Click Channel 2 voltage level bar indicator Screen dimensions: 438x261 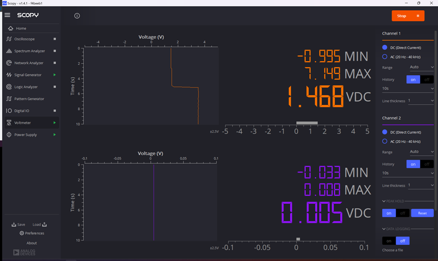pos(298,239)
